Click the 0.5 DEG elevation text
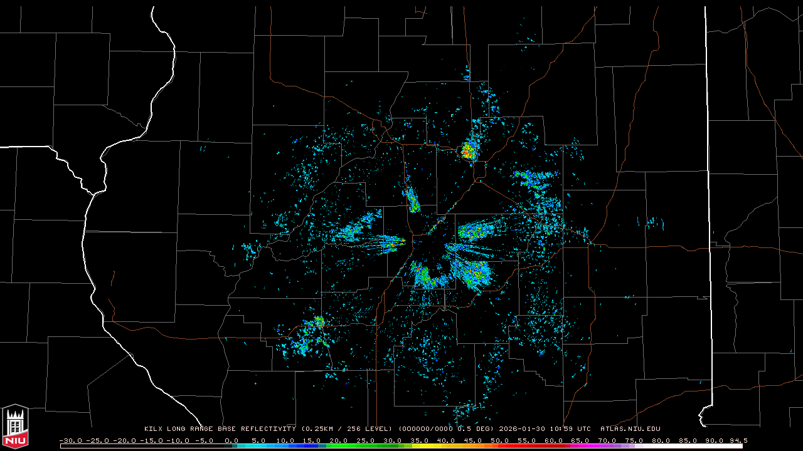Viewport: 803px width, 451px height. click(476, 429)
